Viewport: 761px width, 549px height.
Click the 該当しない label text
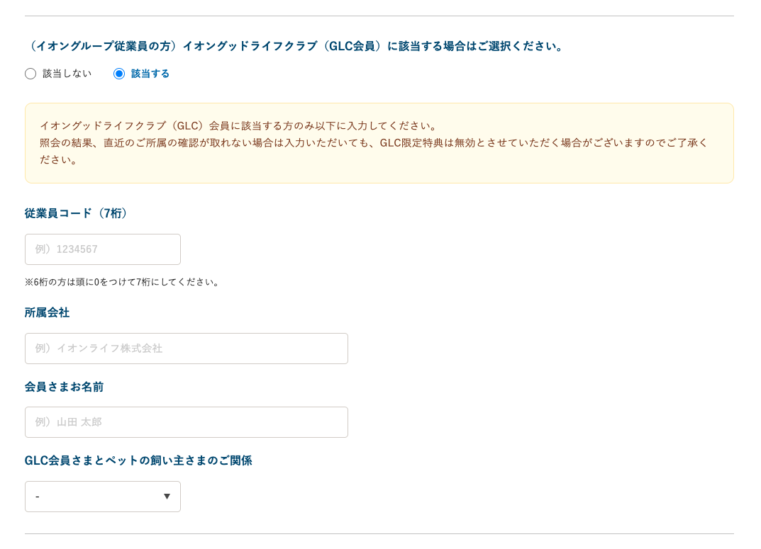(x=67, y=74)
